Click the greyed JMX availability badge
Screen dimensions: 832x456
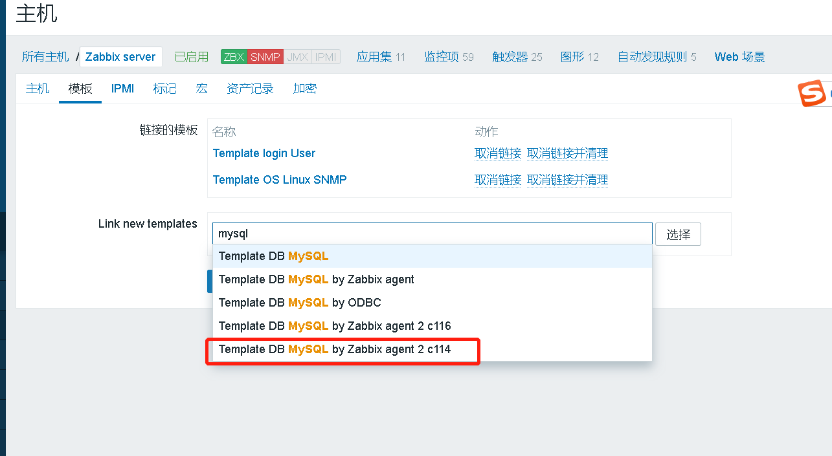(x=298, y=57)
